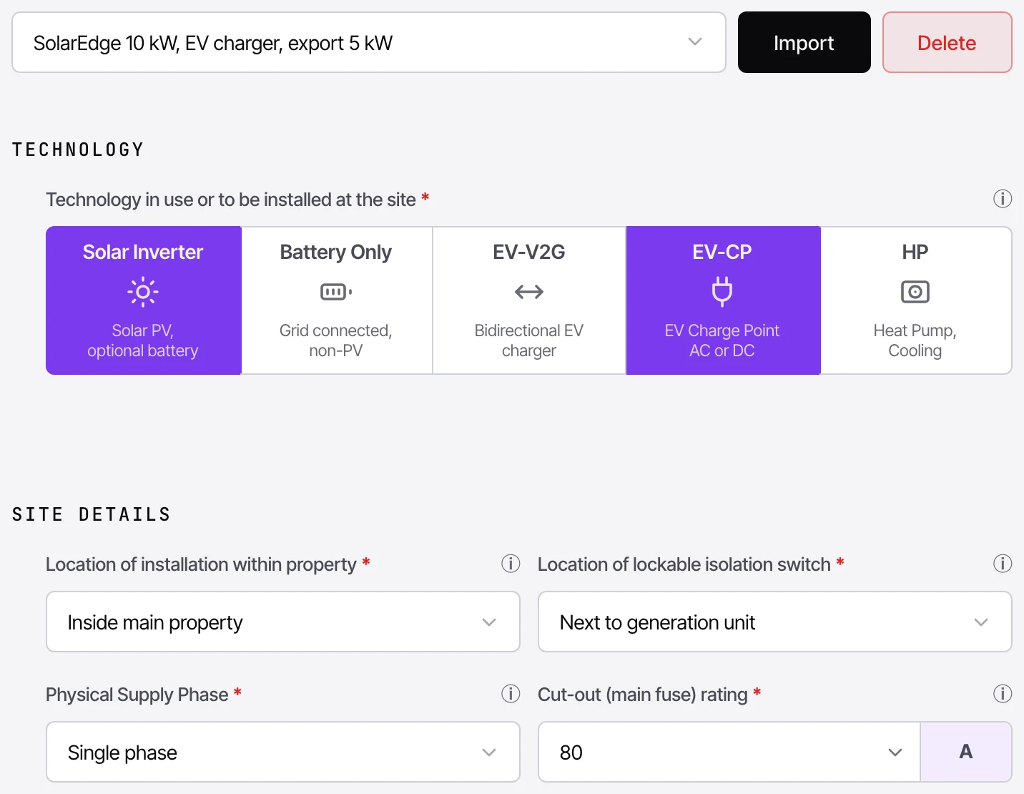1024x794 pixels.
Task: Click the red Delete button
Action: coord(947,42)
